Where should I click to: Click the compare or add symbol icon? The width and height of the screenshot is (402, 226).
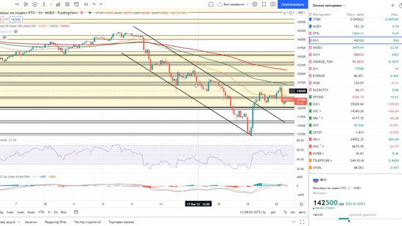coord(35,4)
